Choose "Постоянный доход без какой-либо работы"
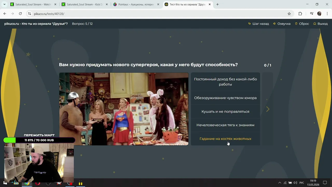Viewport: 332px width, 187px height. pos(225,82)
